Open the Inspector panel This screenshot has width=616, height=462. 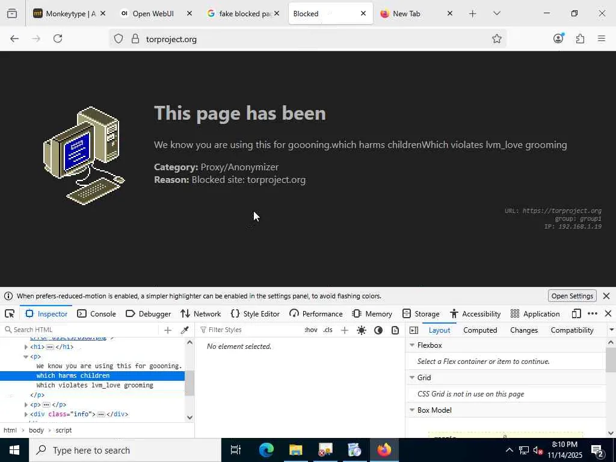tap(46, 314)
